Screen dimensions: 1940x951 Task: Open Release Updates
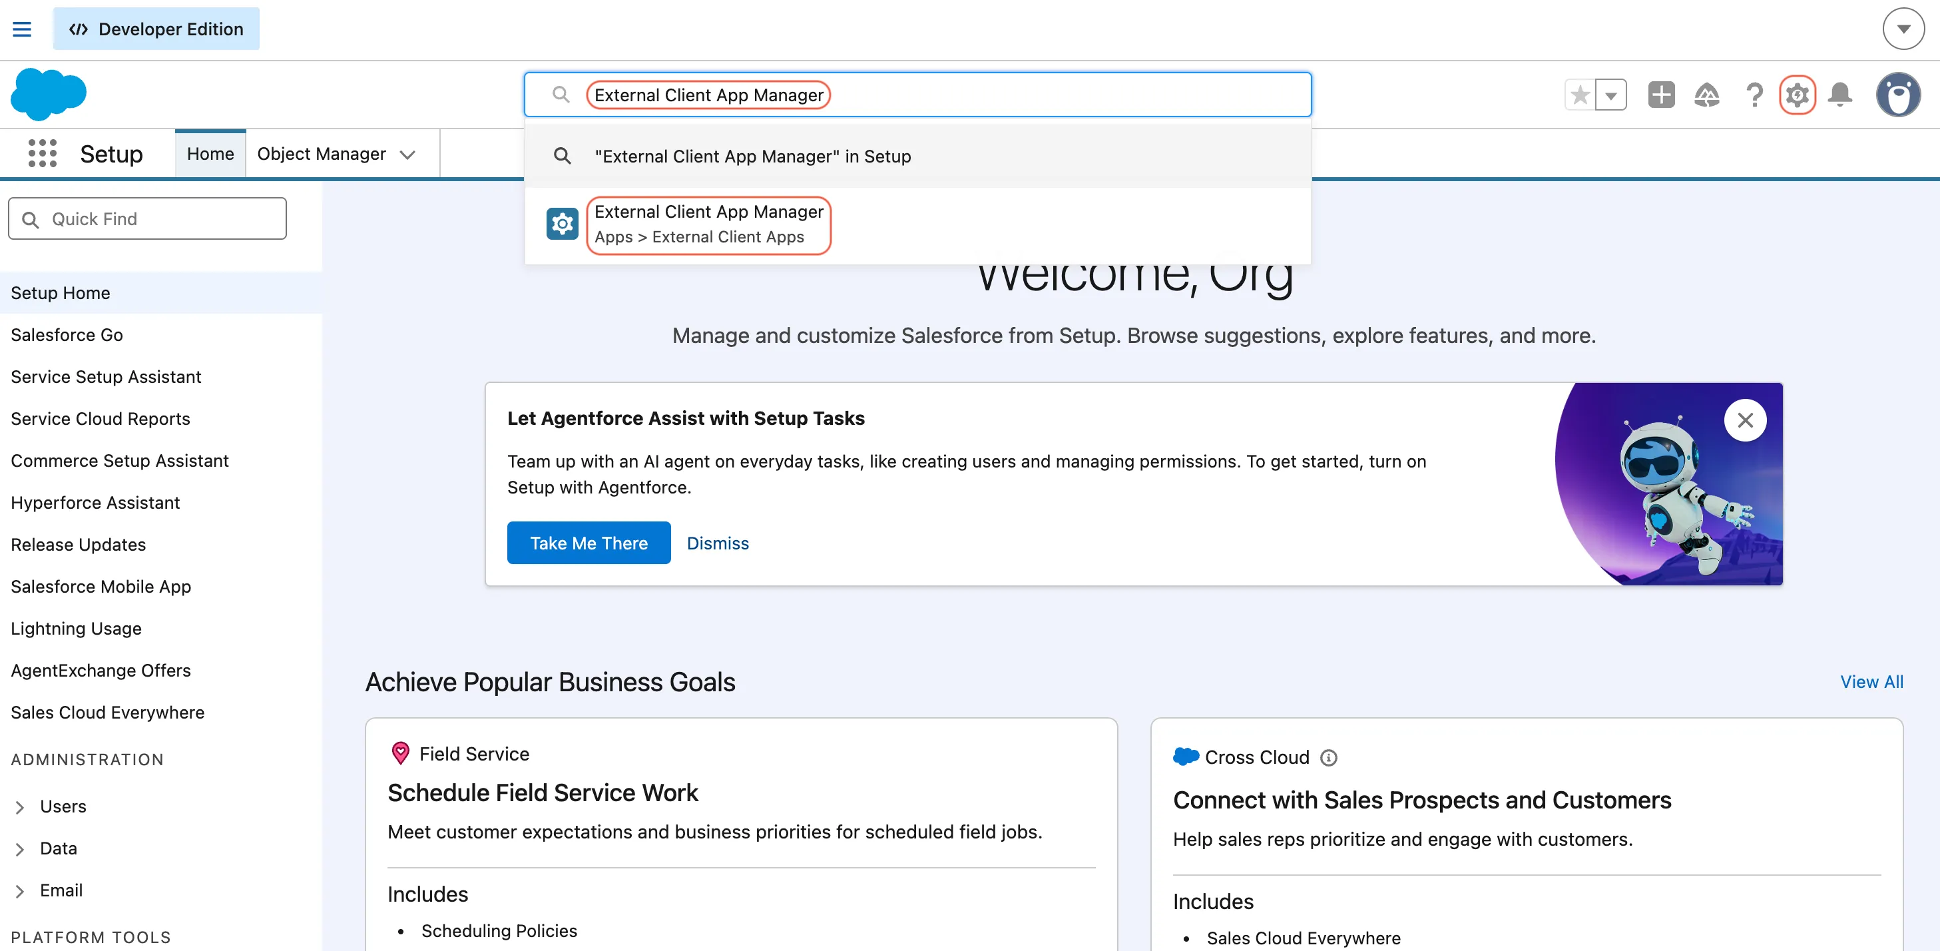pyautogui.click(x=79, y=545)
